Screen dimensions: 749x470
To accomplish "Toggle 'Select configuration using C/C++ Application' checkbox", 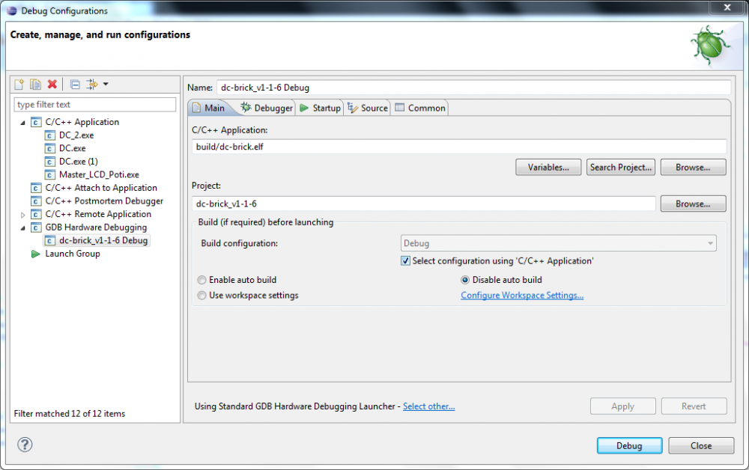I will tap(406, 261).
